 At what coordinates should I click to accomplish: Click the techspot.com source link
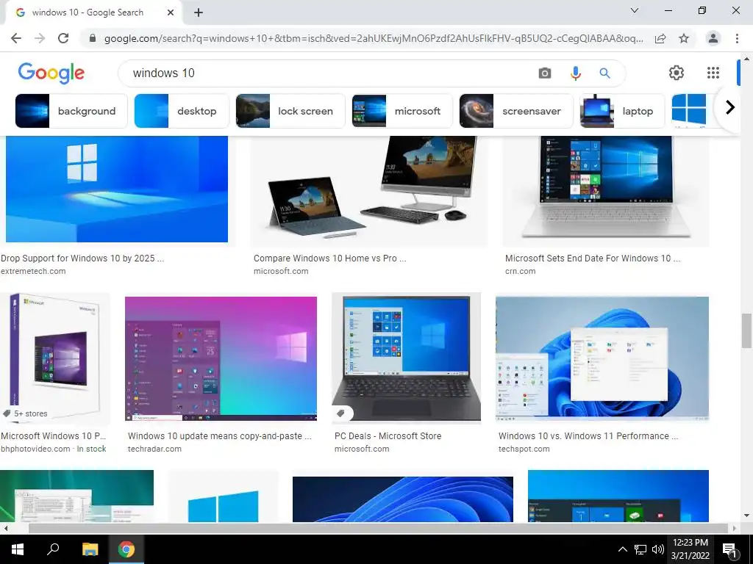524,449
